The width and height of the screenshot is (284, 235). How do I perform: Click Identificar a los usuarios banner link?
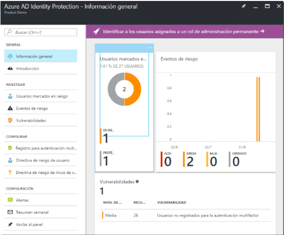(x=183, y=31)
